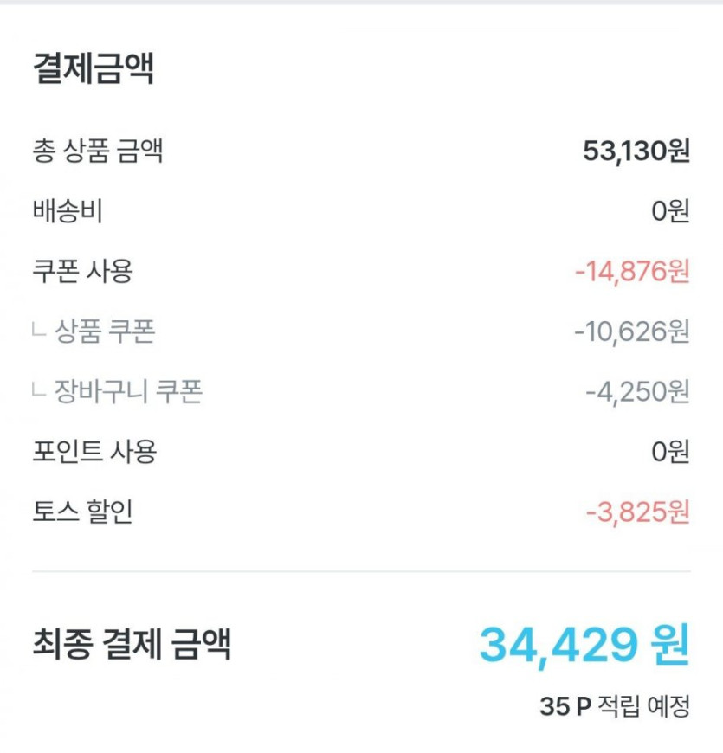Click the -3,825원 Toss discount amount
This screenshot has width=723, height=753.
637,512
